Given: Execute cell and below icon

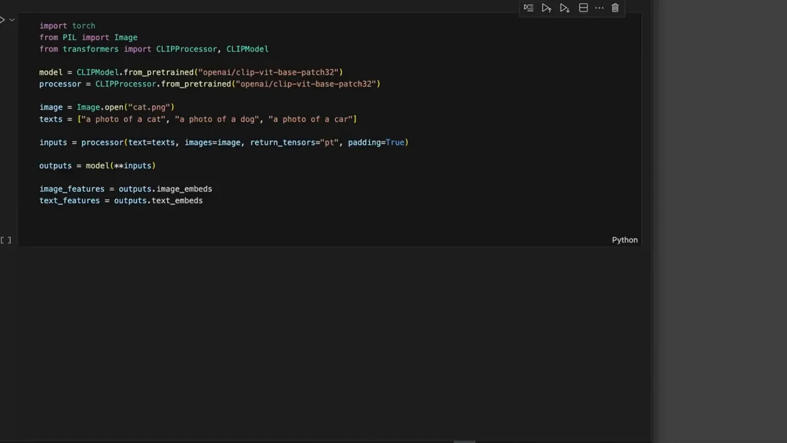Looking at the screenshot, I should (x=565, y=8).
